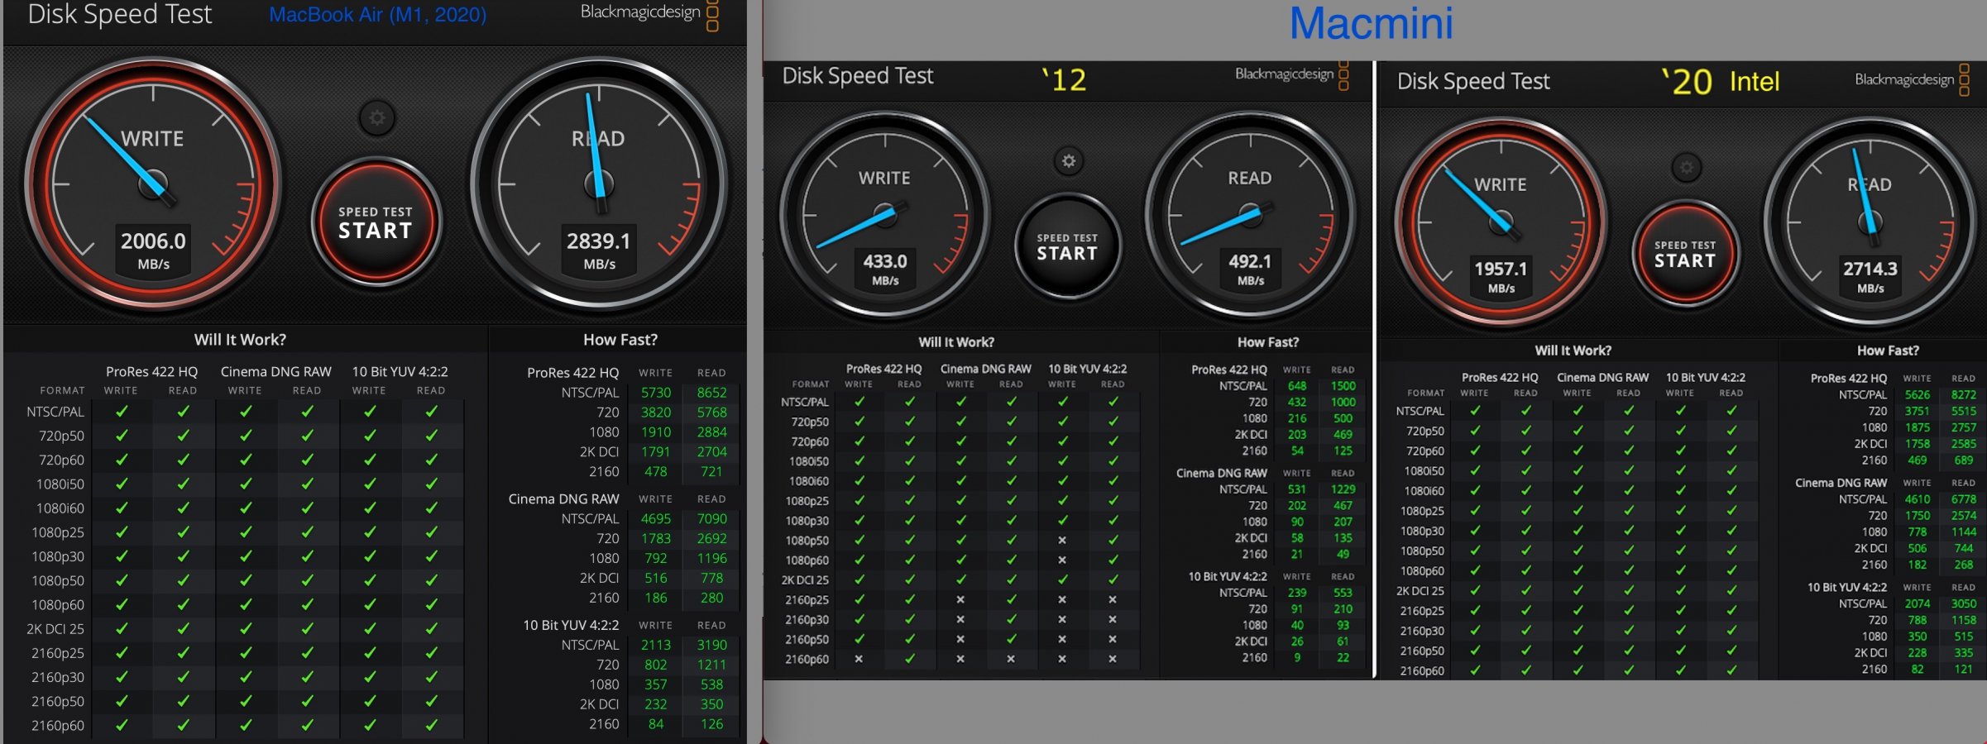Click the READ gauge showing 2714.3 MB/s

[x=1870, y=223]
